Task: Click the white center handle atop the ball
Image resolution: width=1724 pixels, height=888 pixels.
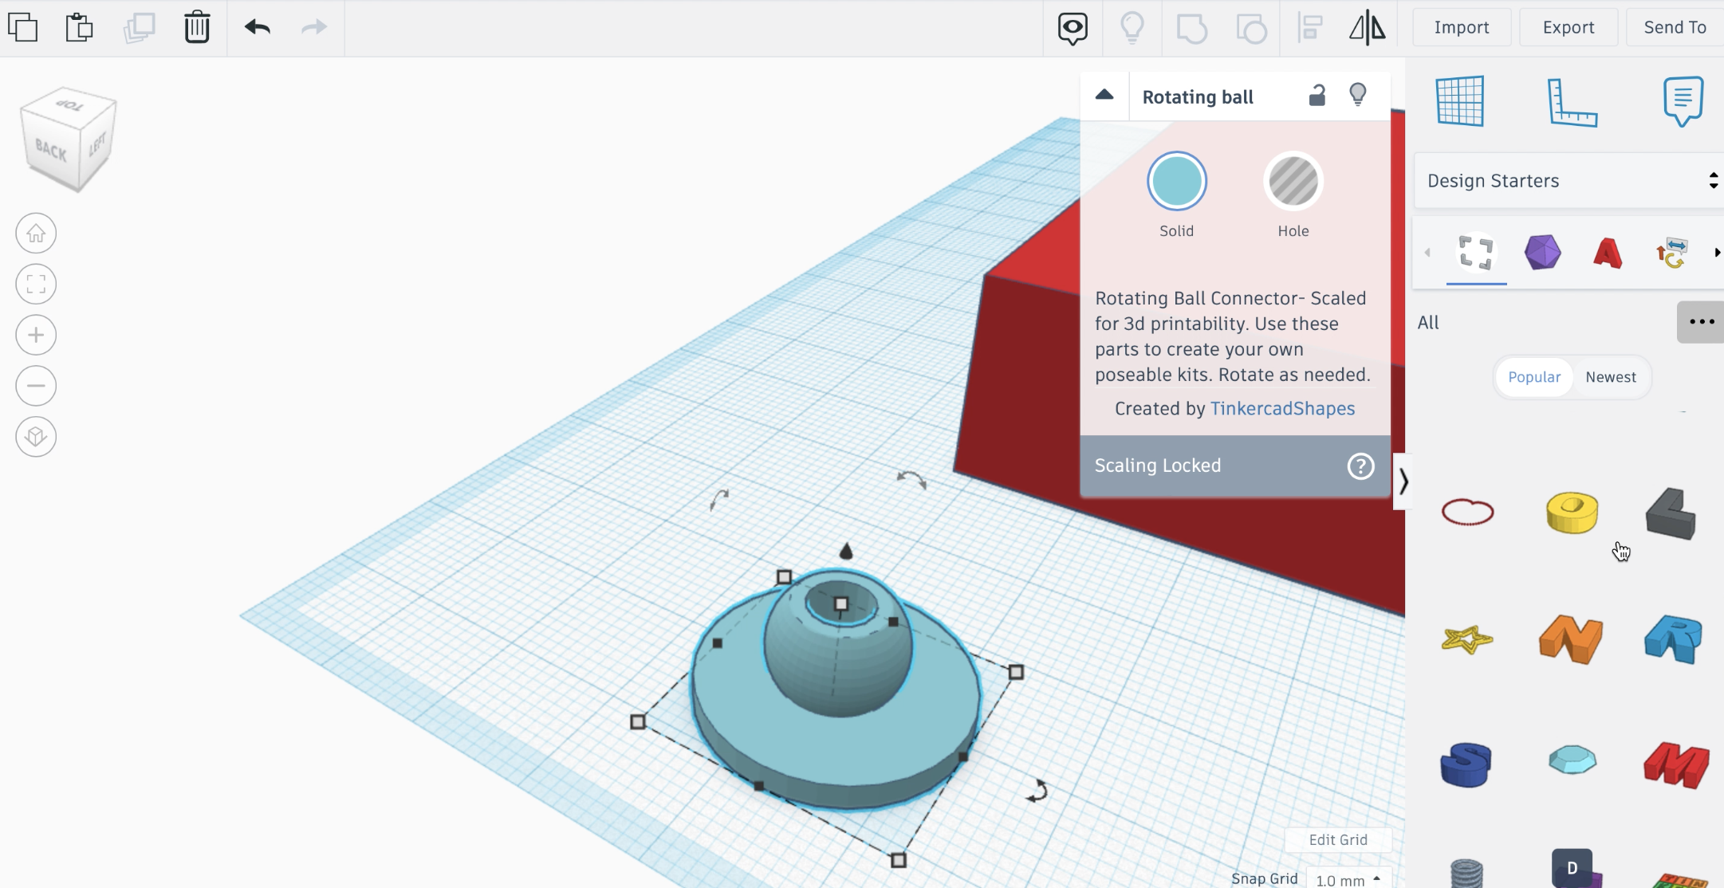Action: pyautogui.click(x=840, y=604)
